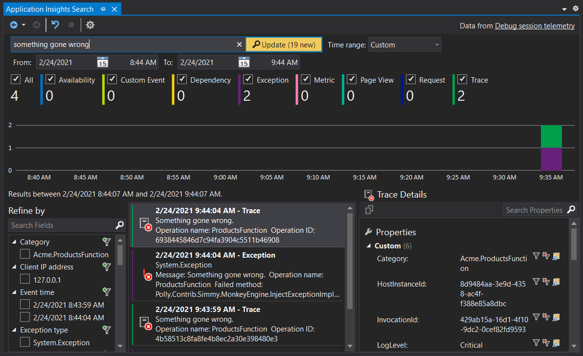Image resolution: width=583 pixels, height=356 pixels.
Task: Click Update (19 new) button
Action: coord(284,44)
